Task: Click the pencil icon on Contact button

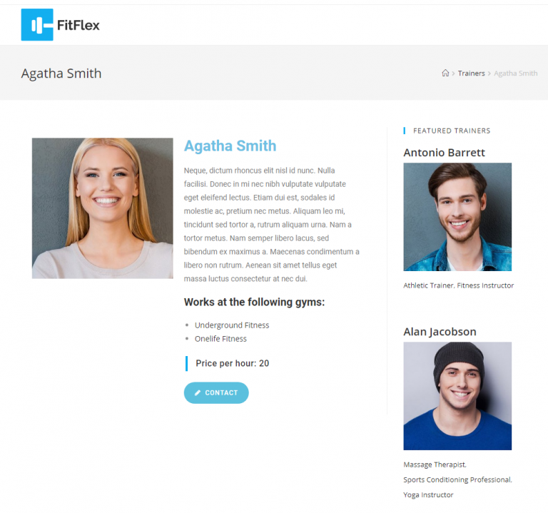Action: pyautogui.click(x=198, y=393)
